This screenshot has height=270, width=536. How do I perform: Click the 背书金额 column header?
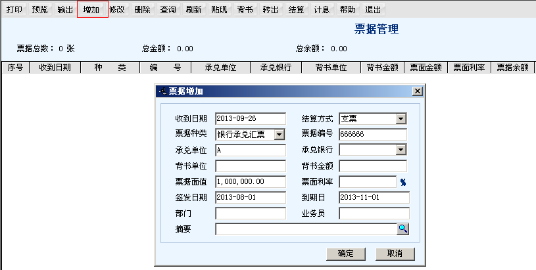383,68
